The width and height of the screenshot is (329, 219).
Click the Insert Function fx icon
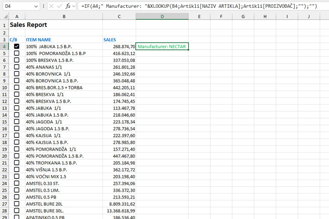(x=68, y=6)
